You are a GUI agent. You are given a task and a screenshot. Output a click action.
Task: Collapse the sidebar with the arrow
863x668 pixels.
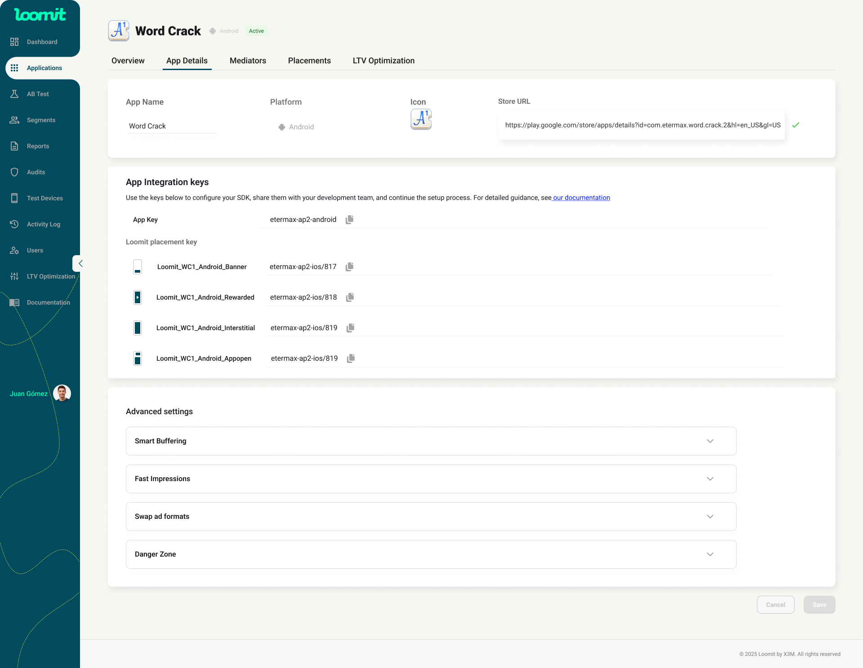80,264
